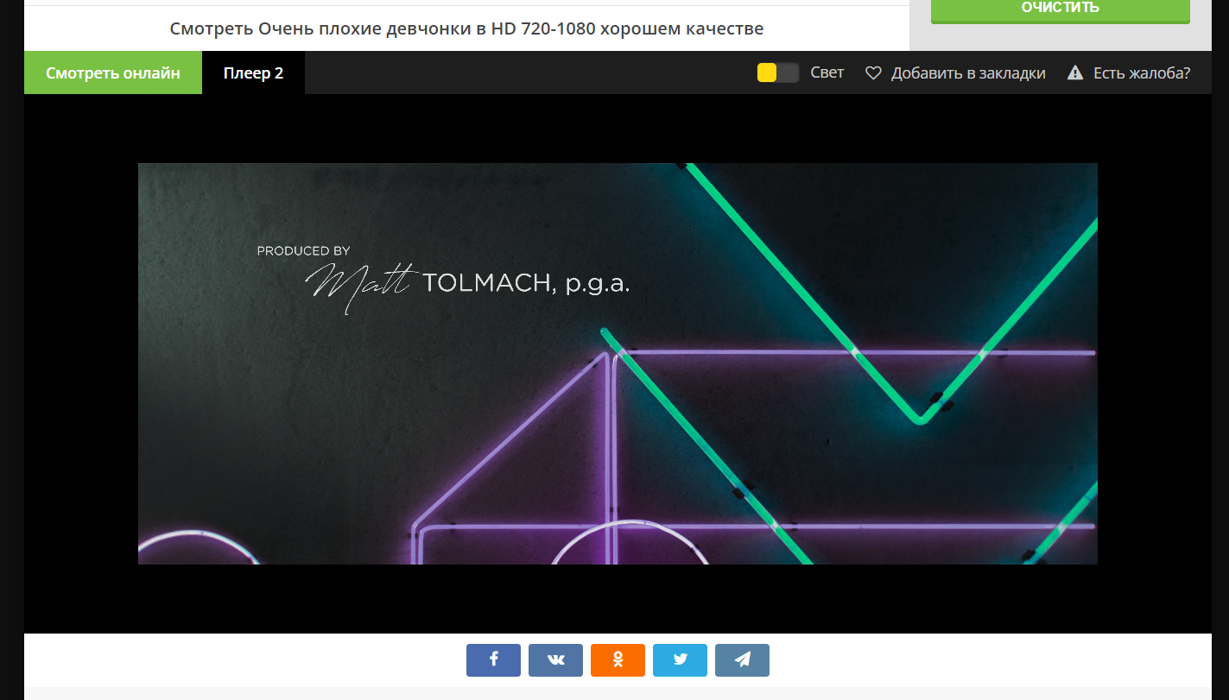
Task: Click the Добавить в закладки link
Action: tap(968, 73)
